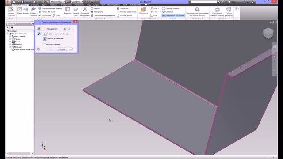The height and width of the screenshot is (159, 283).
Task: Switch to 3D-модель ribbon tab
Action: [34, 5]
